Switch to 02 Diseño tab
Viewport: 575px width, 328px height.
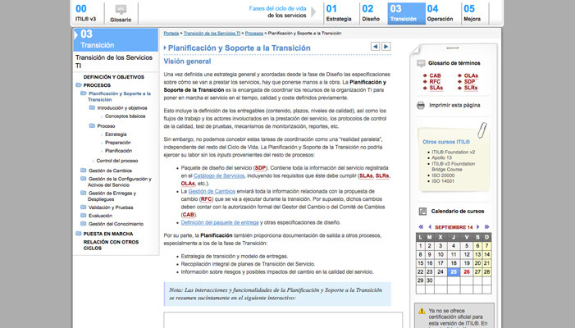(372, 13)
